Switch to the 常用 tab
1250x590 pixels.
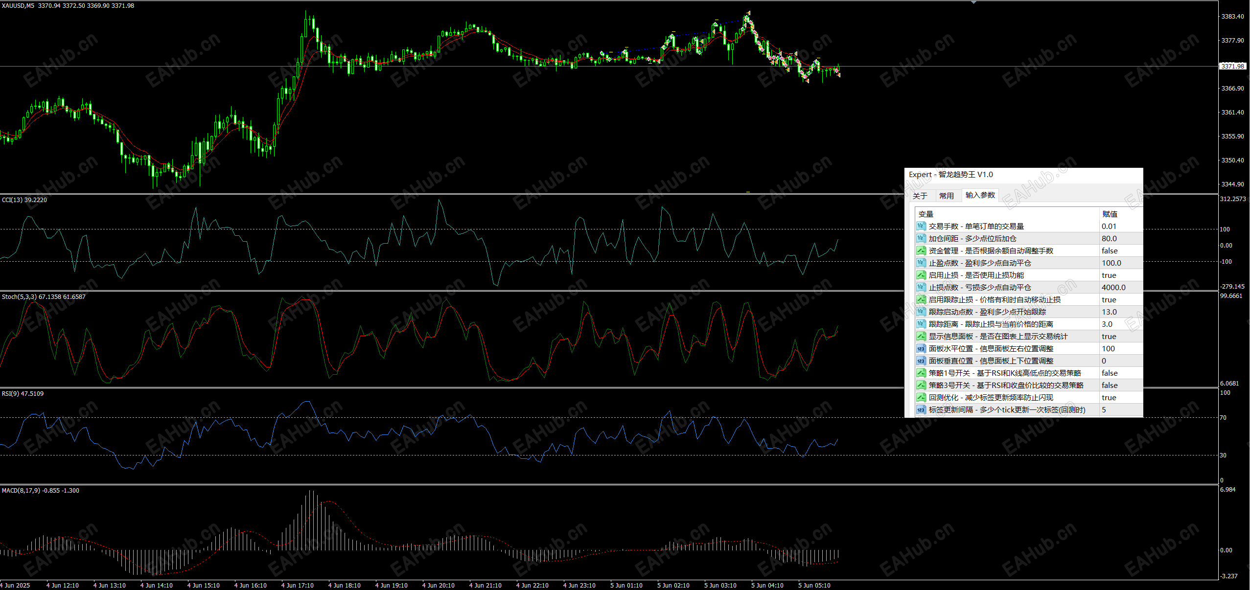click(x=946, y=196)
